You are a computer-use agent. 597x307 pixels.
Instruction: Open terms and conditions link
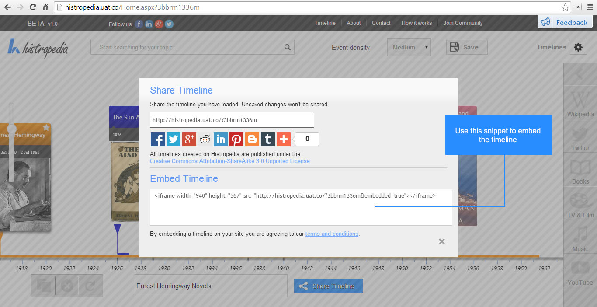pyautogui.click(x=332, y=234)
